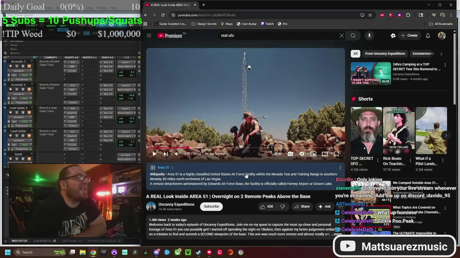
Task: Share the video
Action: 302,206
